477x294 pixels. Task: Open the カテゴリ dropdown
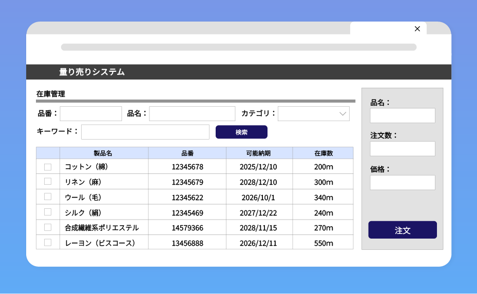(314, 114)
